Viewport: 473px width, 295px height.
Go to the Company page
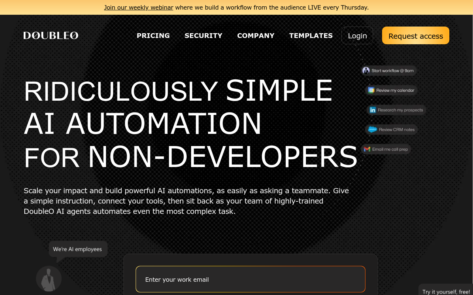coord(256,35)
